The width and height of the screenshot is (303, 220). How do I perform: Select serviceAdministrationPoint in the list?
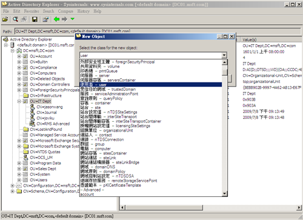(151, 94)
